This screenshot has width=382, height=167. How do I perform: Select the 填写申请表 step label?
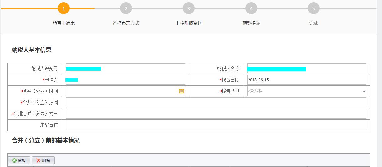point(64,23)
